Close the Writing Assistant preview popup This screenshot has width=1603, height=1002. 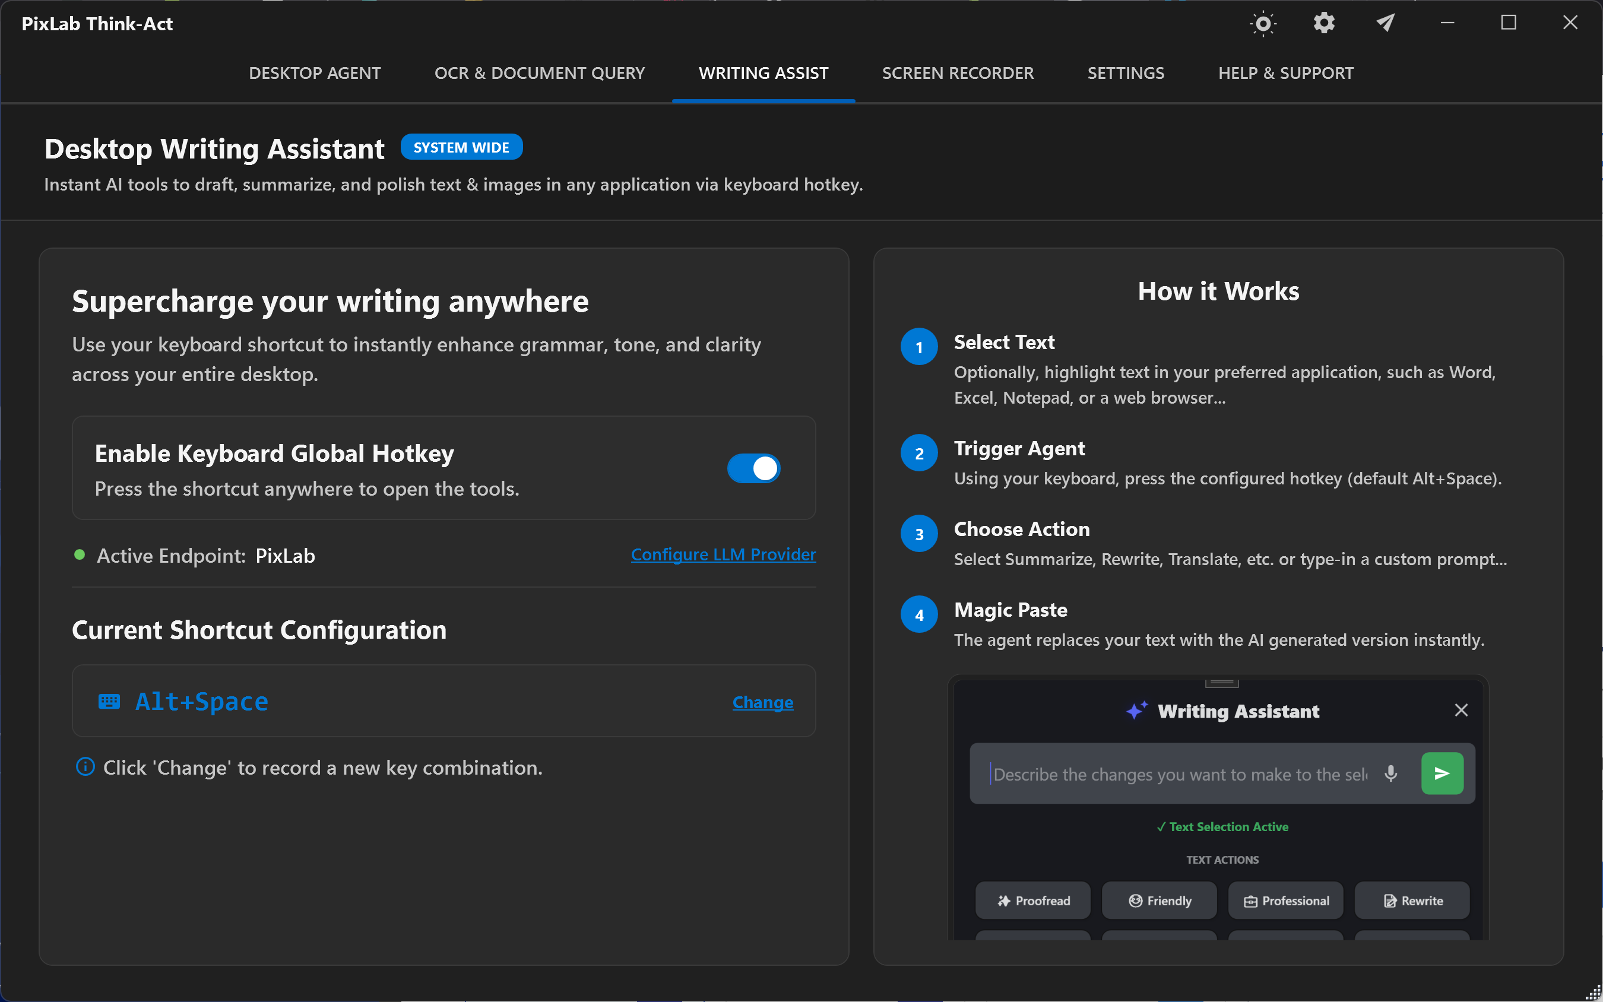[1461, 711]
